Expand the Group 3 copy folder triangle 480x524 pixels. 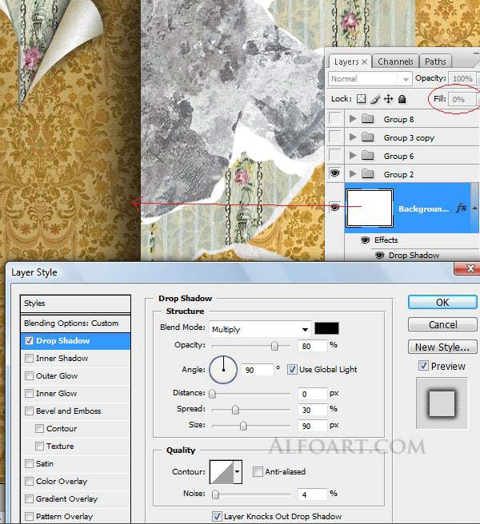(353, 137)
